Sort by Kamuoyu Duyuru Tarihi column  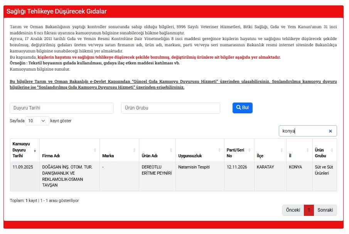pos(24,150)
